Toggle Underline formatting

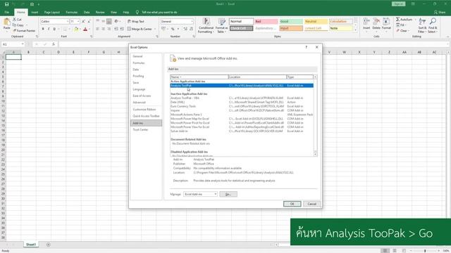click(x=54, y=29)
